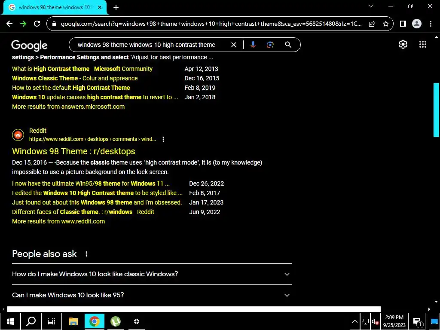440x330 pixels.
Task: Go back using browser back arrow
Action: (x=9, y=24)
